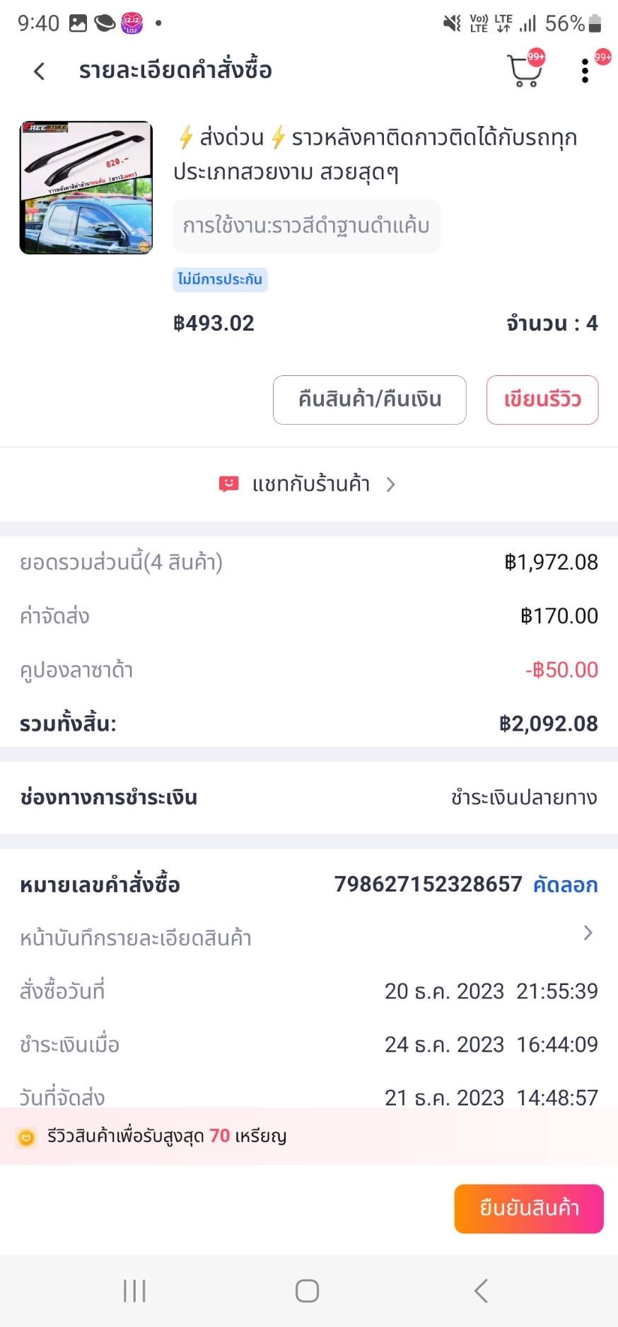Tap the return/refund button

coord(369,400)
